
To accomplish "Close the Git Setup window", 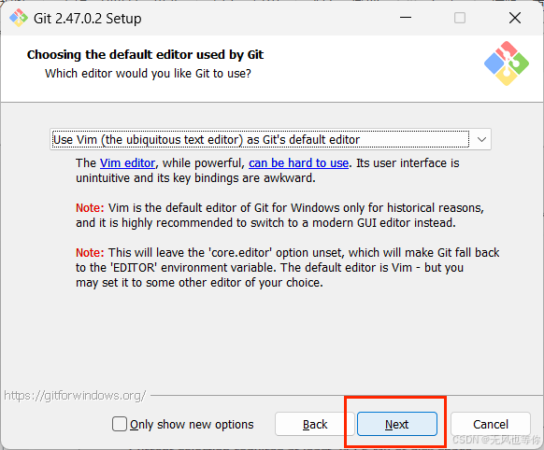I will (515, 18).
